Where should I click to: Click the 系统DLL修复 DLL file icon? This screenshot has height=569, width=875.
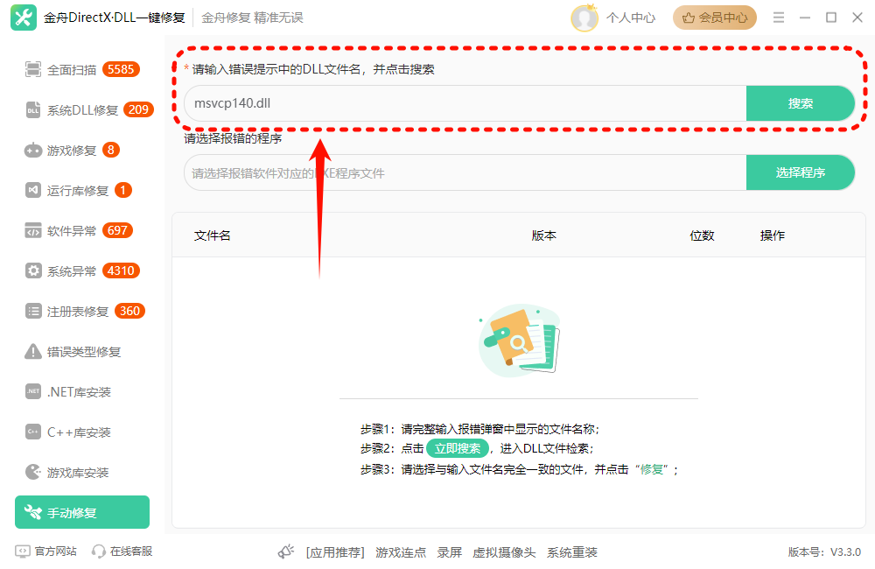click(x=33, y=110)
